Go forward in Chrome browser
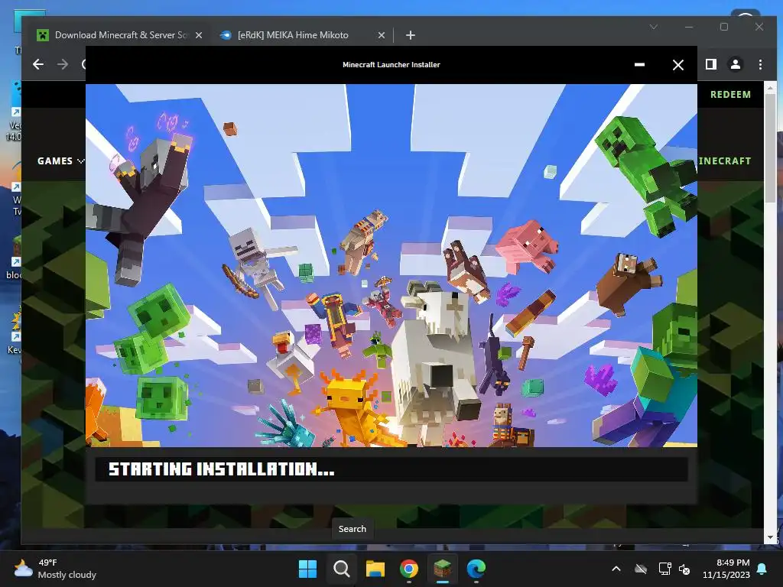Viewport: 783px width, 587px height. point(63,64)
